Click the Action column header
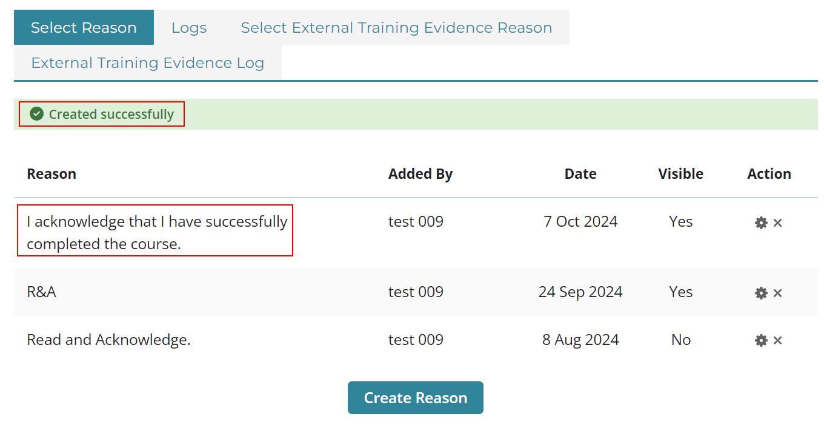Screen dimensions: 824x428 769,174
